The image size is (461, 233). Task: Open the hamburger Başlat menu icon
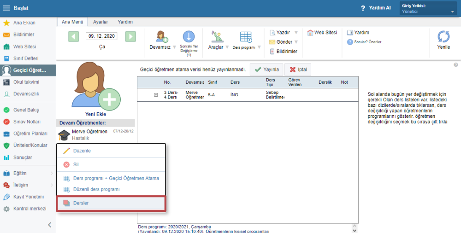click(6, 8)
